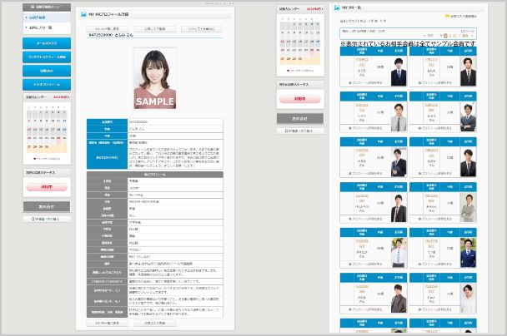The height and width of the screenshot is (336, 507).
Task: Click the SAMPLE woman profile photo
Action: [x=155, y=78]
